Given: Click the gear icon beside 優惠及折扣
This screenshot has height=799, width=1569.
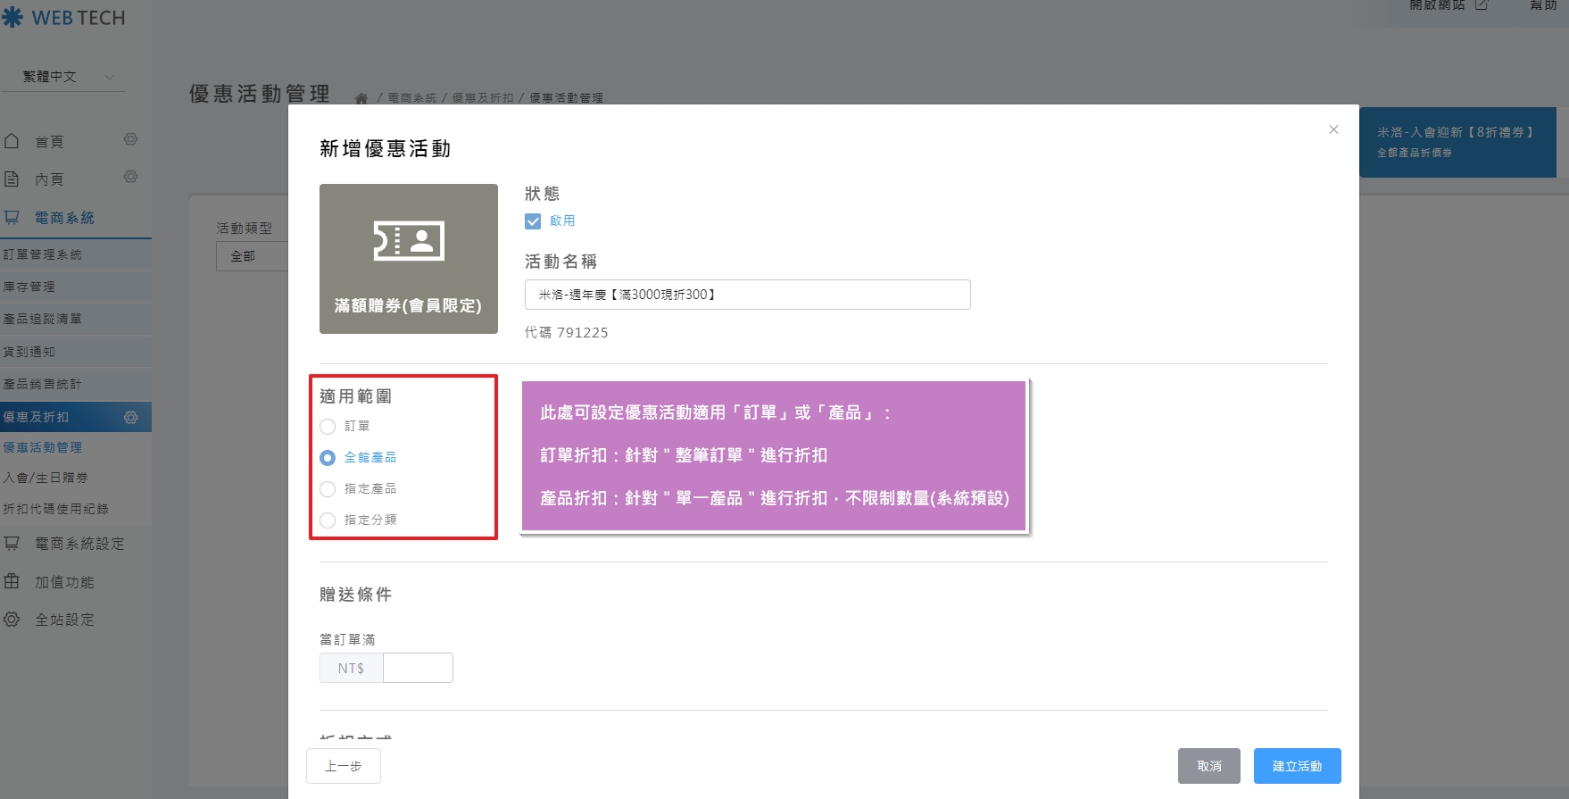Looking at the screenshot, I should [x=130, y=417].
